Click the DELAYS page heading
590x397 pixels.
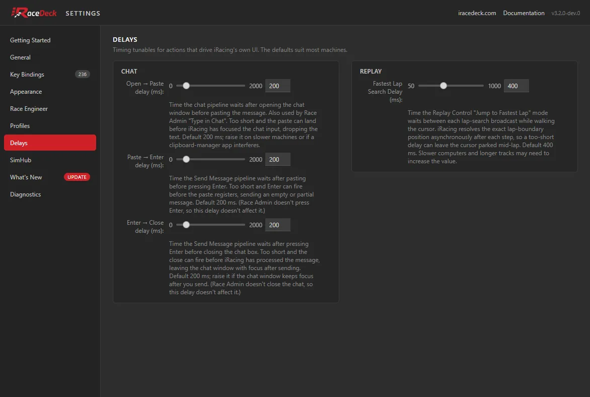[125, 40]
